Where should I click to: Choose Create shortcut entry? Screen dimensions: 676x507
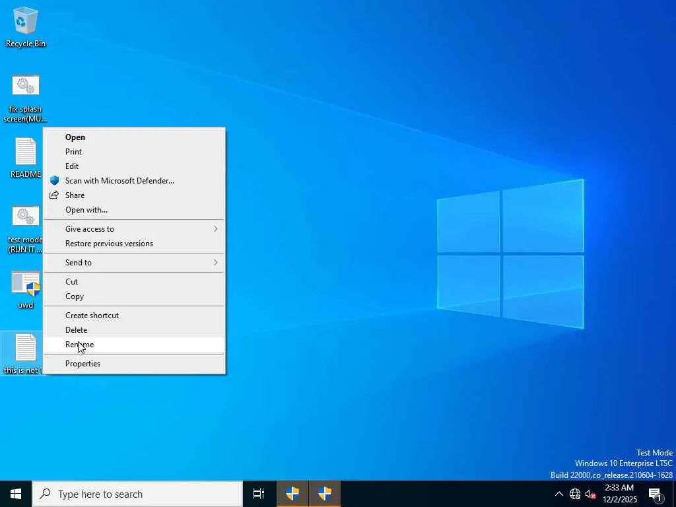(x=134, y=316)
